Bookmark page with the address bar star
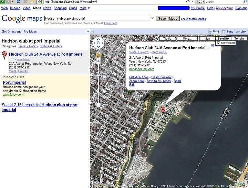Screen dimensions: 248x188 [188, 2]
